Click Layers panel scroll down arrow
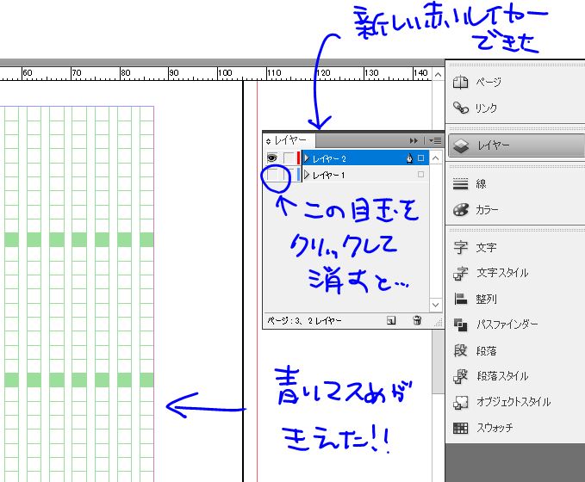Screen dimensions: 585x482 pos(435,305)
